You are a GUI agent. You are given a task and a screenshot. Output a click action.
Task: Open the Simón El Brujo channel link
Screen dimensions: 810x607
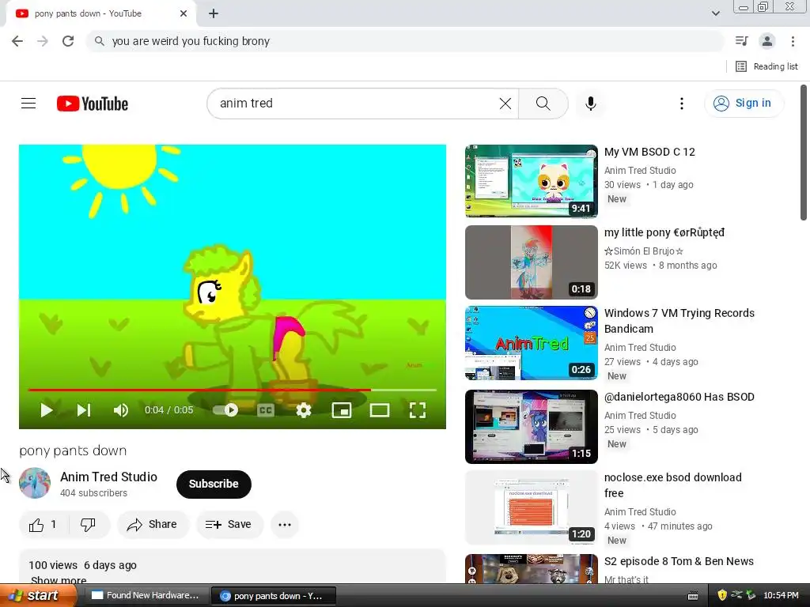tap(644, 251)
